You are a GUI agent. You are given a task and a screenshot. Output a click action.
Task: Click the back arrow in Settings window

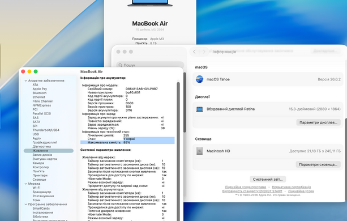coord(194,52)
